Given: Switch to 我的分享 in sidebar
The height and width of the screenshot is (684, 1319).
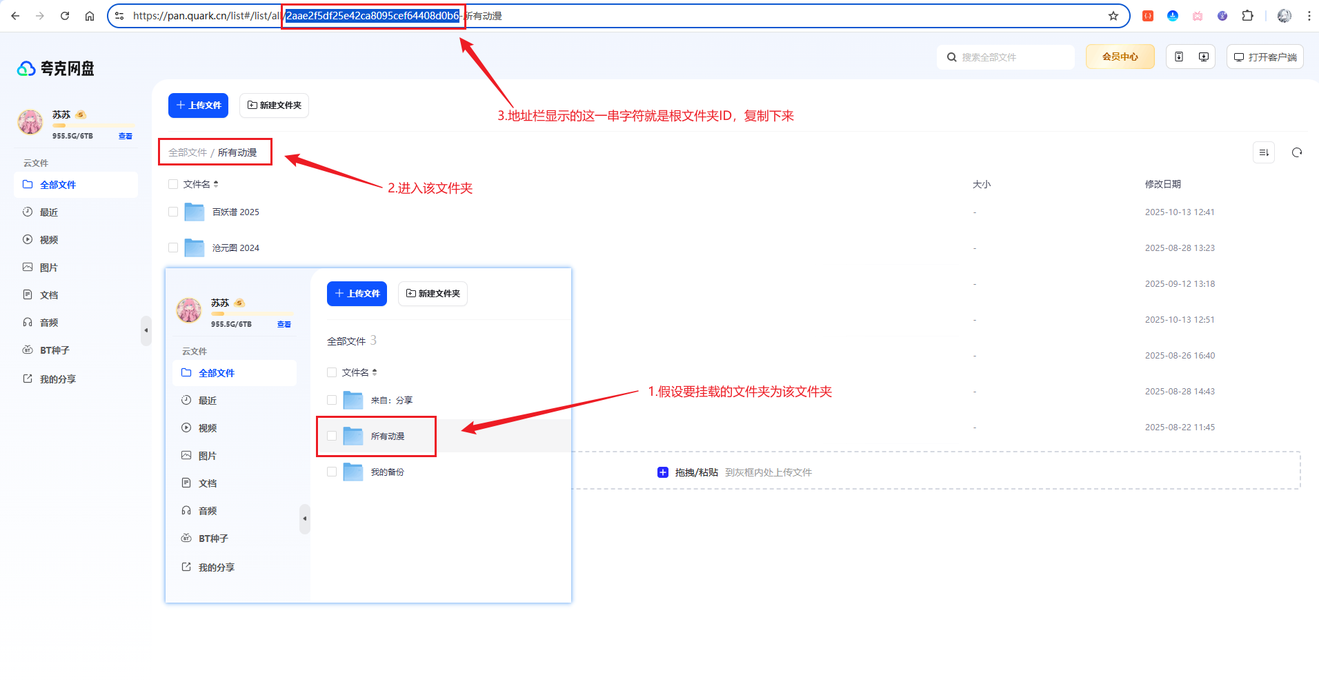Looking at the screenshot, I should coord(57,379).
